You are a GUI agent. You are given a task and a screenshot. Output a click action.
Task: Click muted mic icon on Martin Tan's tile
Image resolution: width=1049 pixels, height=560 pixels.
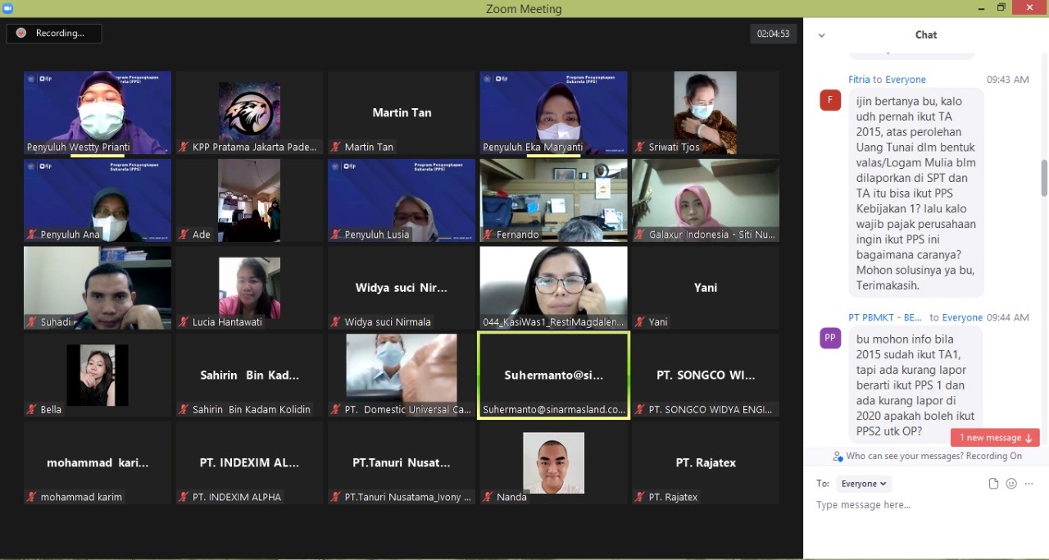(335, 148)
